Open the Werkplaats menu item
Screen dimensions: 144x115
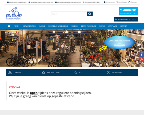(113, 26)
